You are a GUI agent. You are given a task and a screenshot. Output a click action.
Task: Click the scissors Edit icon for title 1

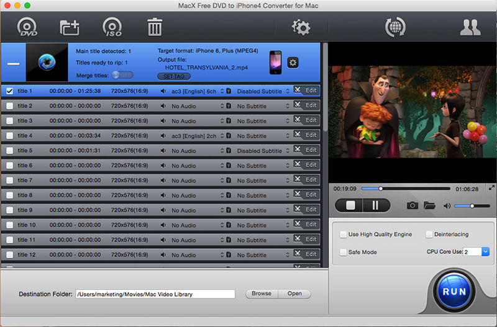pyautogui.click(x=297, y=90)
